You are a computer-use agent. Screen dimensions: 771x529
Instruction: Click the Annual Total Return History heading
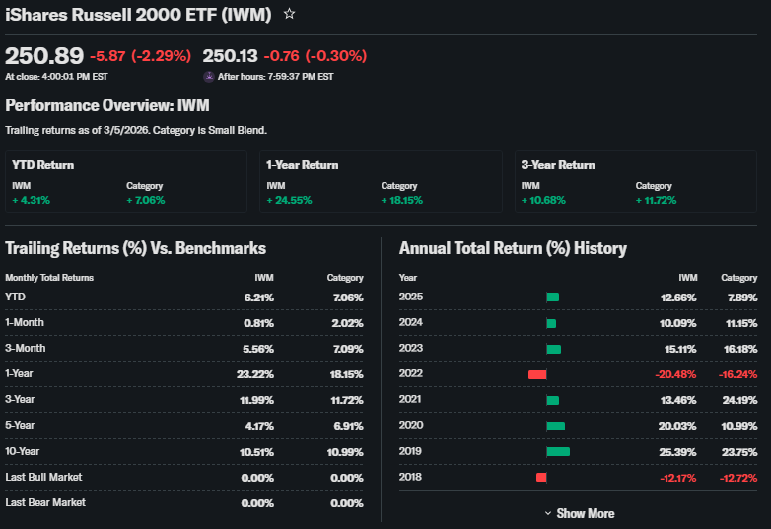(513, 248)
